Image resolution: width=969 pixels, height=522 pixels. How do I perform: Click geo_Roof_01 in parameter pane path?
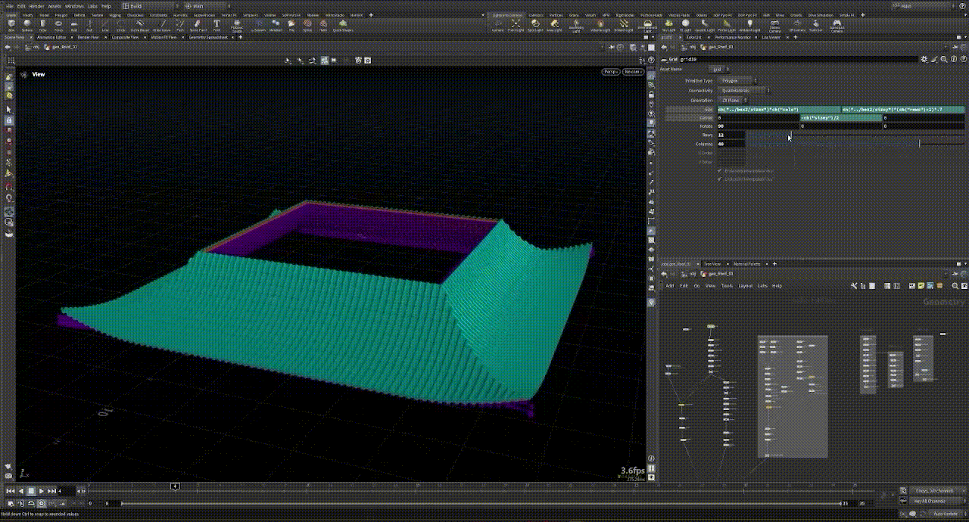coord(719,46)
